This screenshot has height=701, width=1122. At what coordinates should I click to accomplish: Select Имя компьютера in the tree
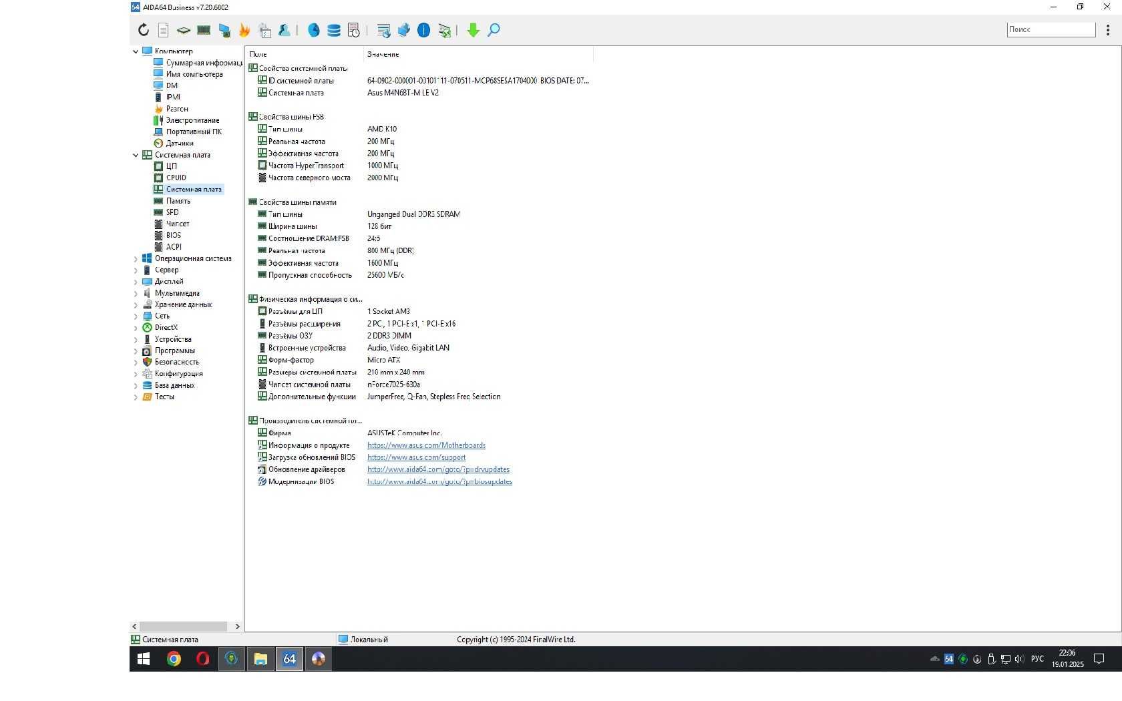click(x=194, y=74)
